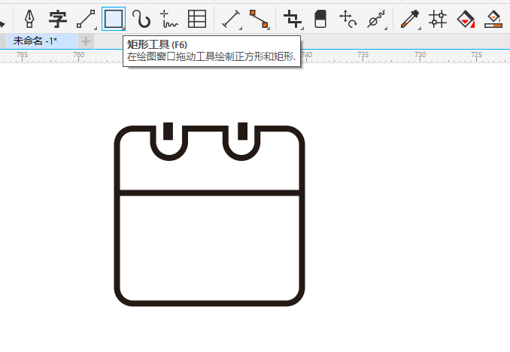Select the Parallel Dimension tool
Image resolution: width=510 pixels, height=352 pixels.
(231, 19)
